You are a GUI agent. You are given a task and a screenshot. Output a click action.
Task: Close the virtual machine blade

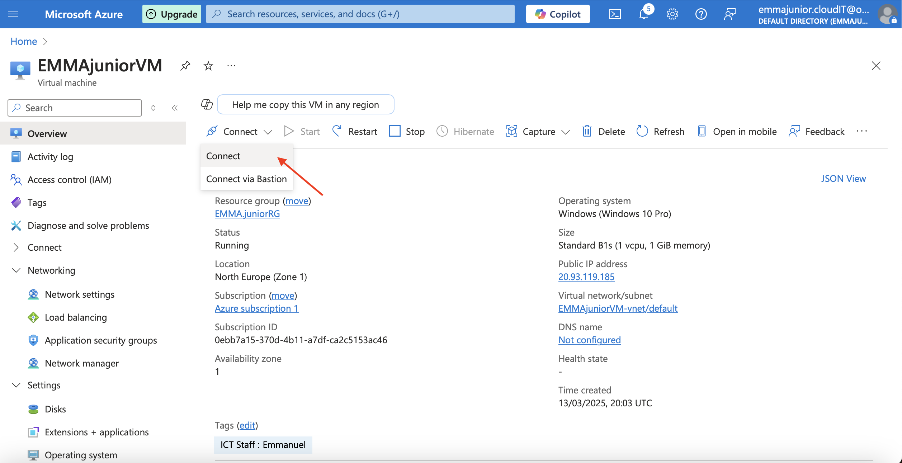pyautogui.click(x=876, y=66)
